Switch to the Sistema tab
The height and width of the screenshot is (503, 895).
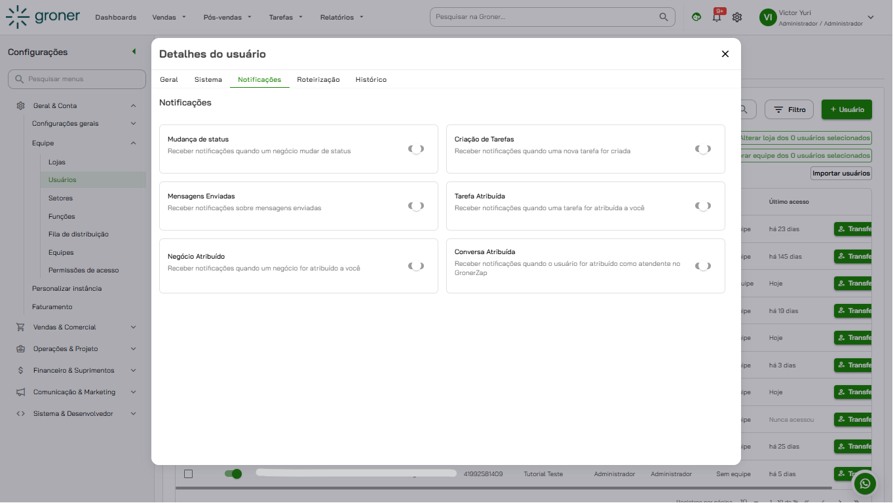click(208, 79)
